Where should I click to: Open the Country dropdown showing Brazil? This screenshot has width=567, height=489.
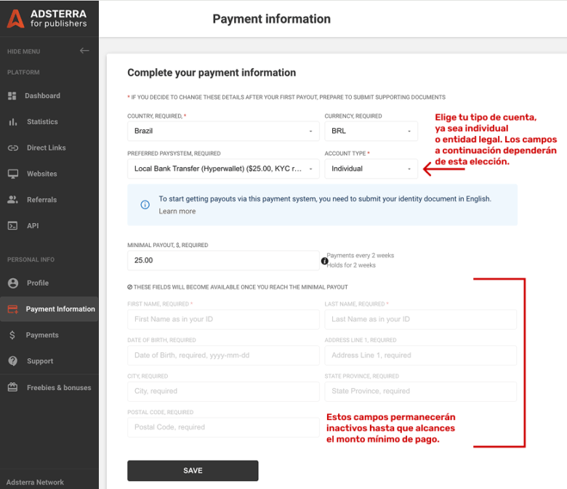coord(223,132)
